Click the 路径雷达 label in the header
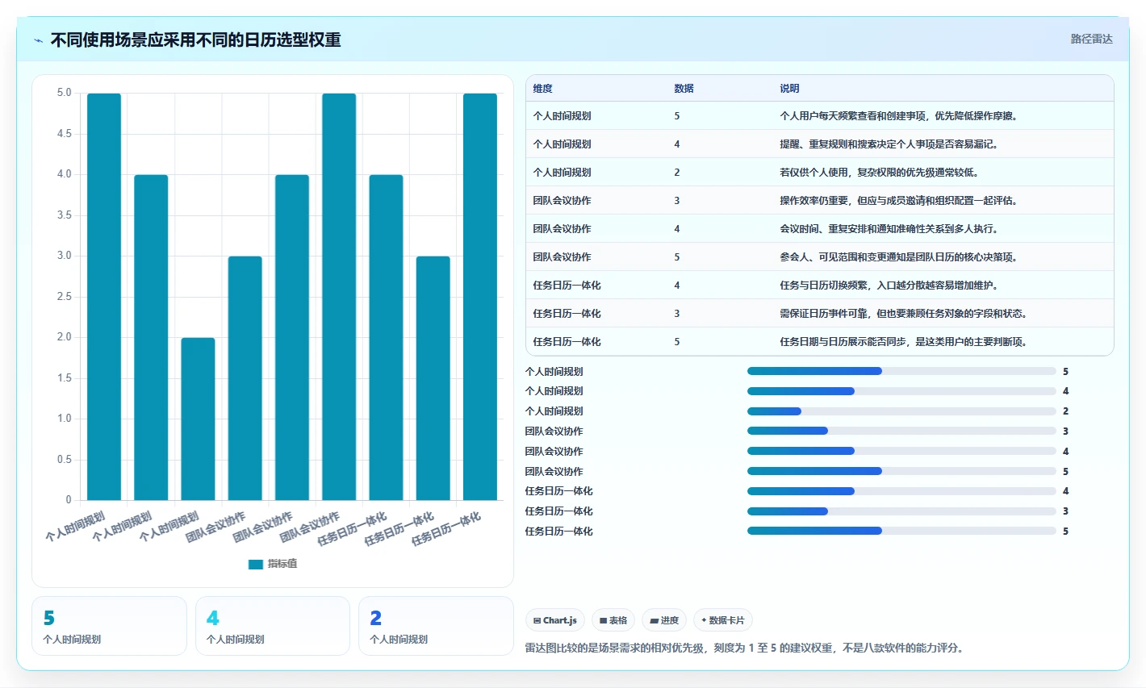 click(1091, 39)
